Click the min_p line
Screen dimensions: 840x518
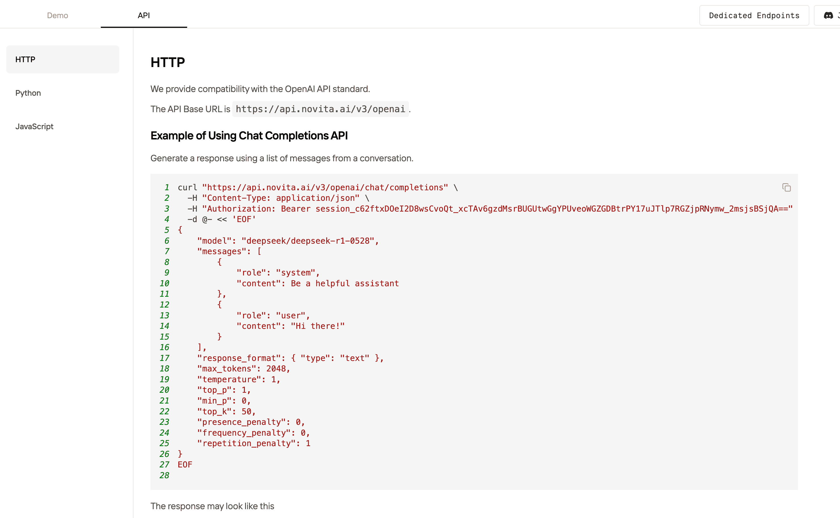224,401
